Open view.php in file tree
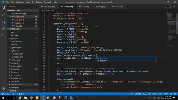The height and width of the screenshot is (100, 178). 15,87
